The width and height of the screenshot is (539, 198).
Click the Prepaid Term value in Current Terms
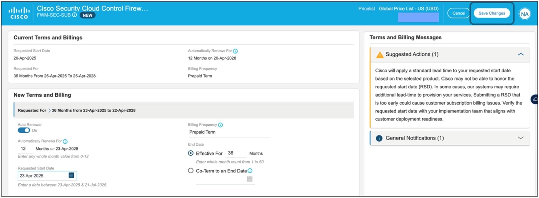(x=200, y=76)
